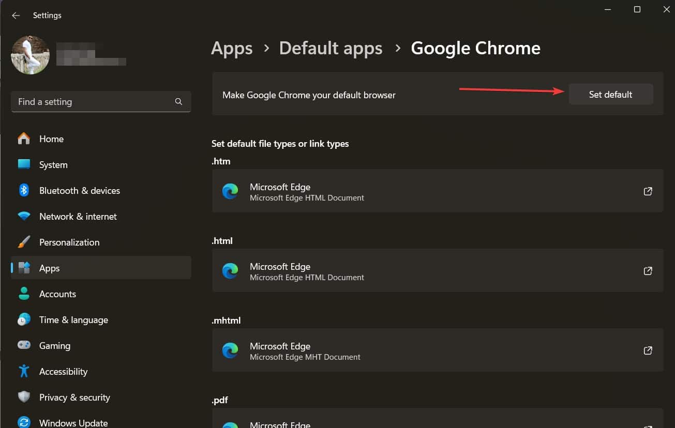675x428 pixels.
Task: Select Personalization in sidebar
Action: click(69, 242)
